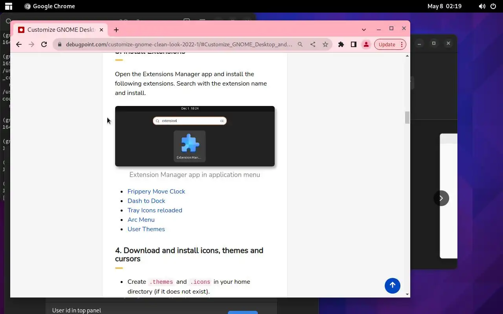Maximize the dark background window on the right

coord(434,43)
